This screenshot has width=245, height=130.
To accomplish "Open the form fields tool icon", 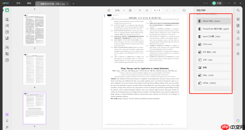I will [7, 32].
